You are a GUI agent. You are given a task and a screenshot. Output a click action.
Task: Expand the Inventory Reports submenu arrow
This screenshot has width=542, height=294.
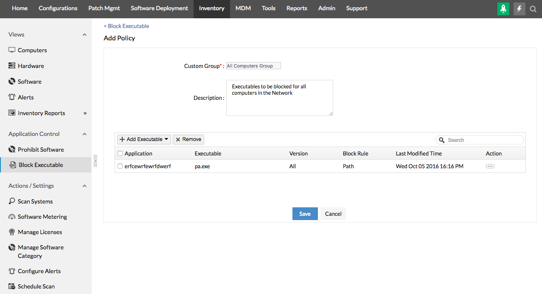[x=85, y=113]
